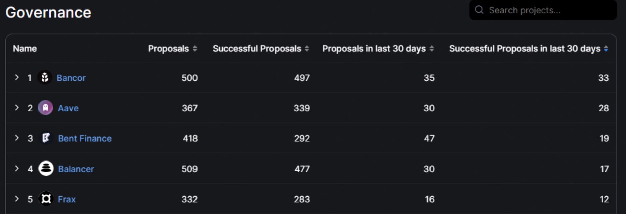Viewport: 626px width, 214px height.
Task: Expand the Aave row details
Action: 17,108
